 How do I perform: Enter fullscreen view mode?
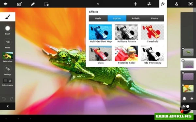tap(190, 4)
